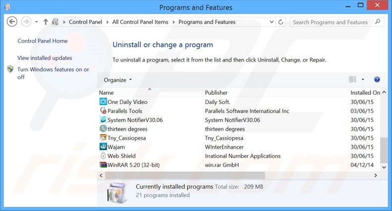Click the thirteen degrees icon
The image size is (392, 211).
click(103, 128)
